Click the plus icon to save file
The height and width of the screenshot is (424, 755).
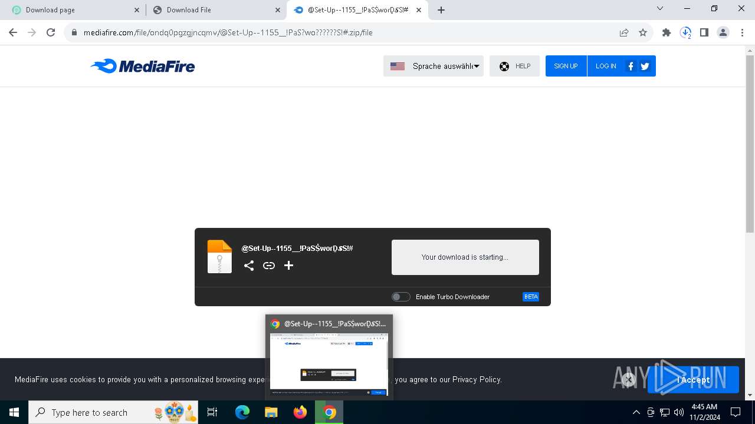(x=288, y=266)
